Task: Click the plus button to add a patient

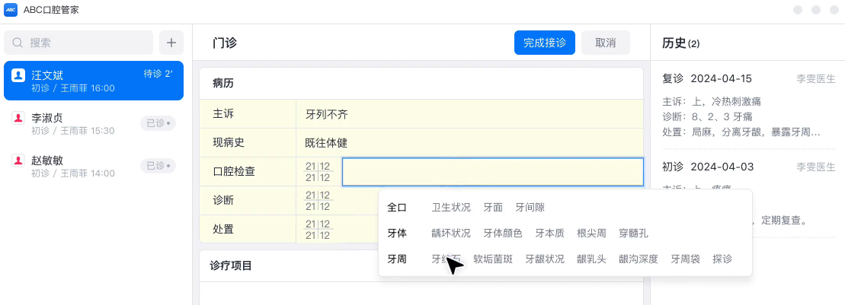Action: [x=171, y=43]
